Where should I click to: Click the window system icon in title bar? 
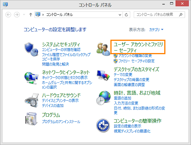pyautogui.click(x=5, y=5)
